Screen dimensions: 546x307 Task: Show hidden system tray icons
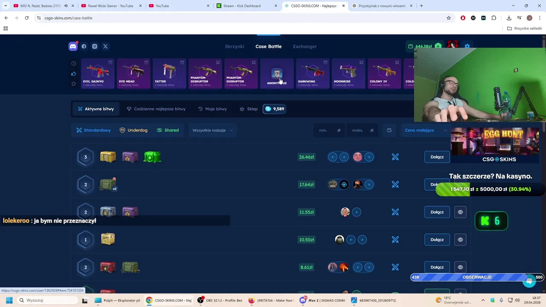(483, 300)
